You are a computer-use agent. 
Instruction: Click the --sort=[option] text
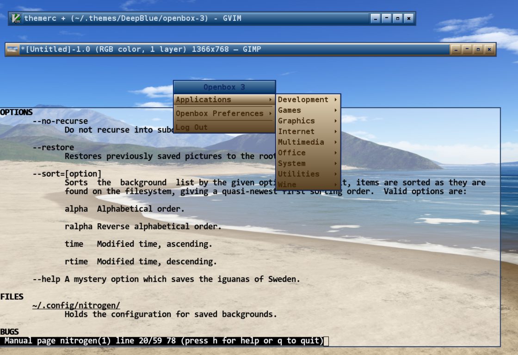tap(67, 174)
